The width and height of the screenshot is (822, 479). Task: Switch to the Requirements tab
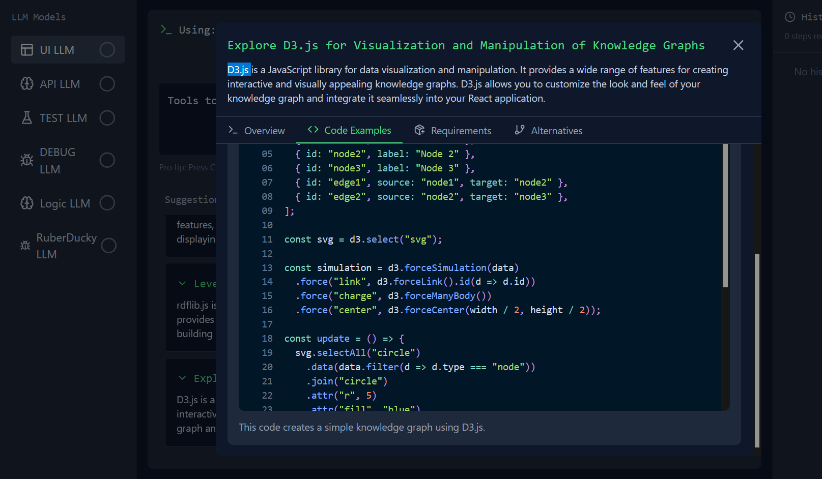pyautogui.click(x=453, y=131)
